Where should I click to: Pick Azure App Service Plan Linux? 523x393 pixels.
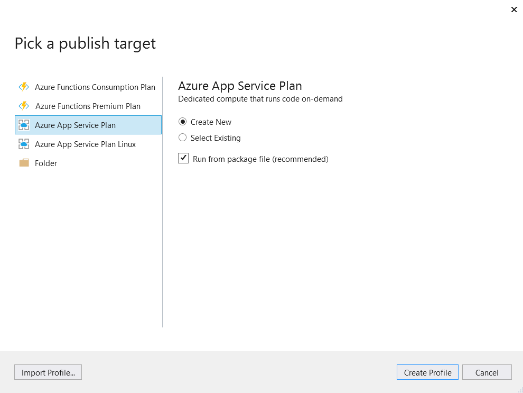(x=88, y=144)
